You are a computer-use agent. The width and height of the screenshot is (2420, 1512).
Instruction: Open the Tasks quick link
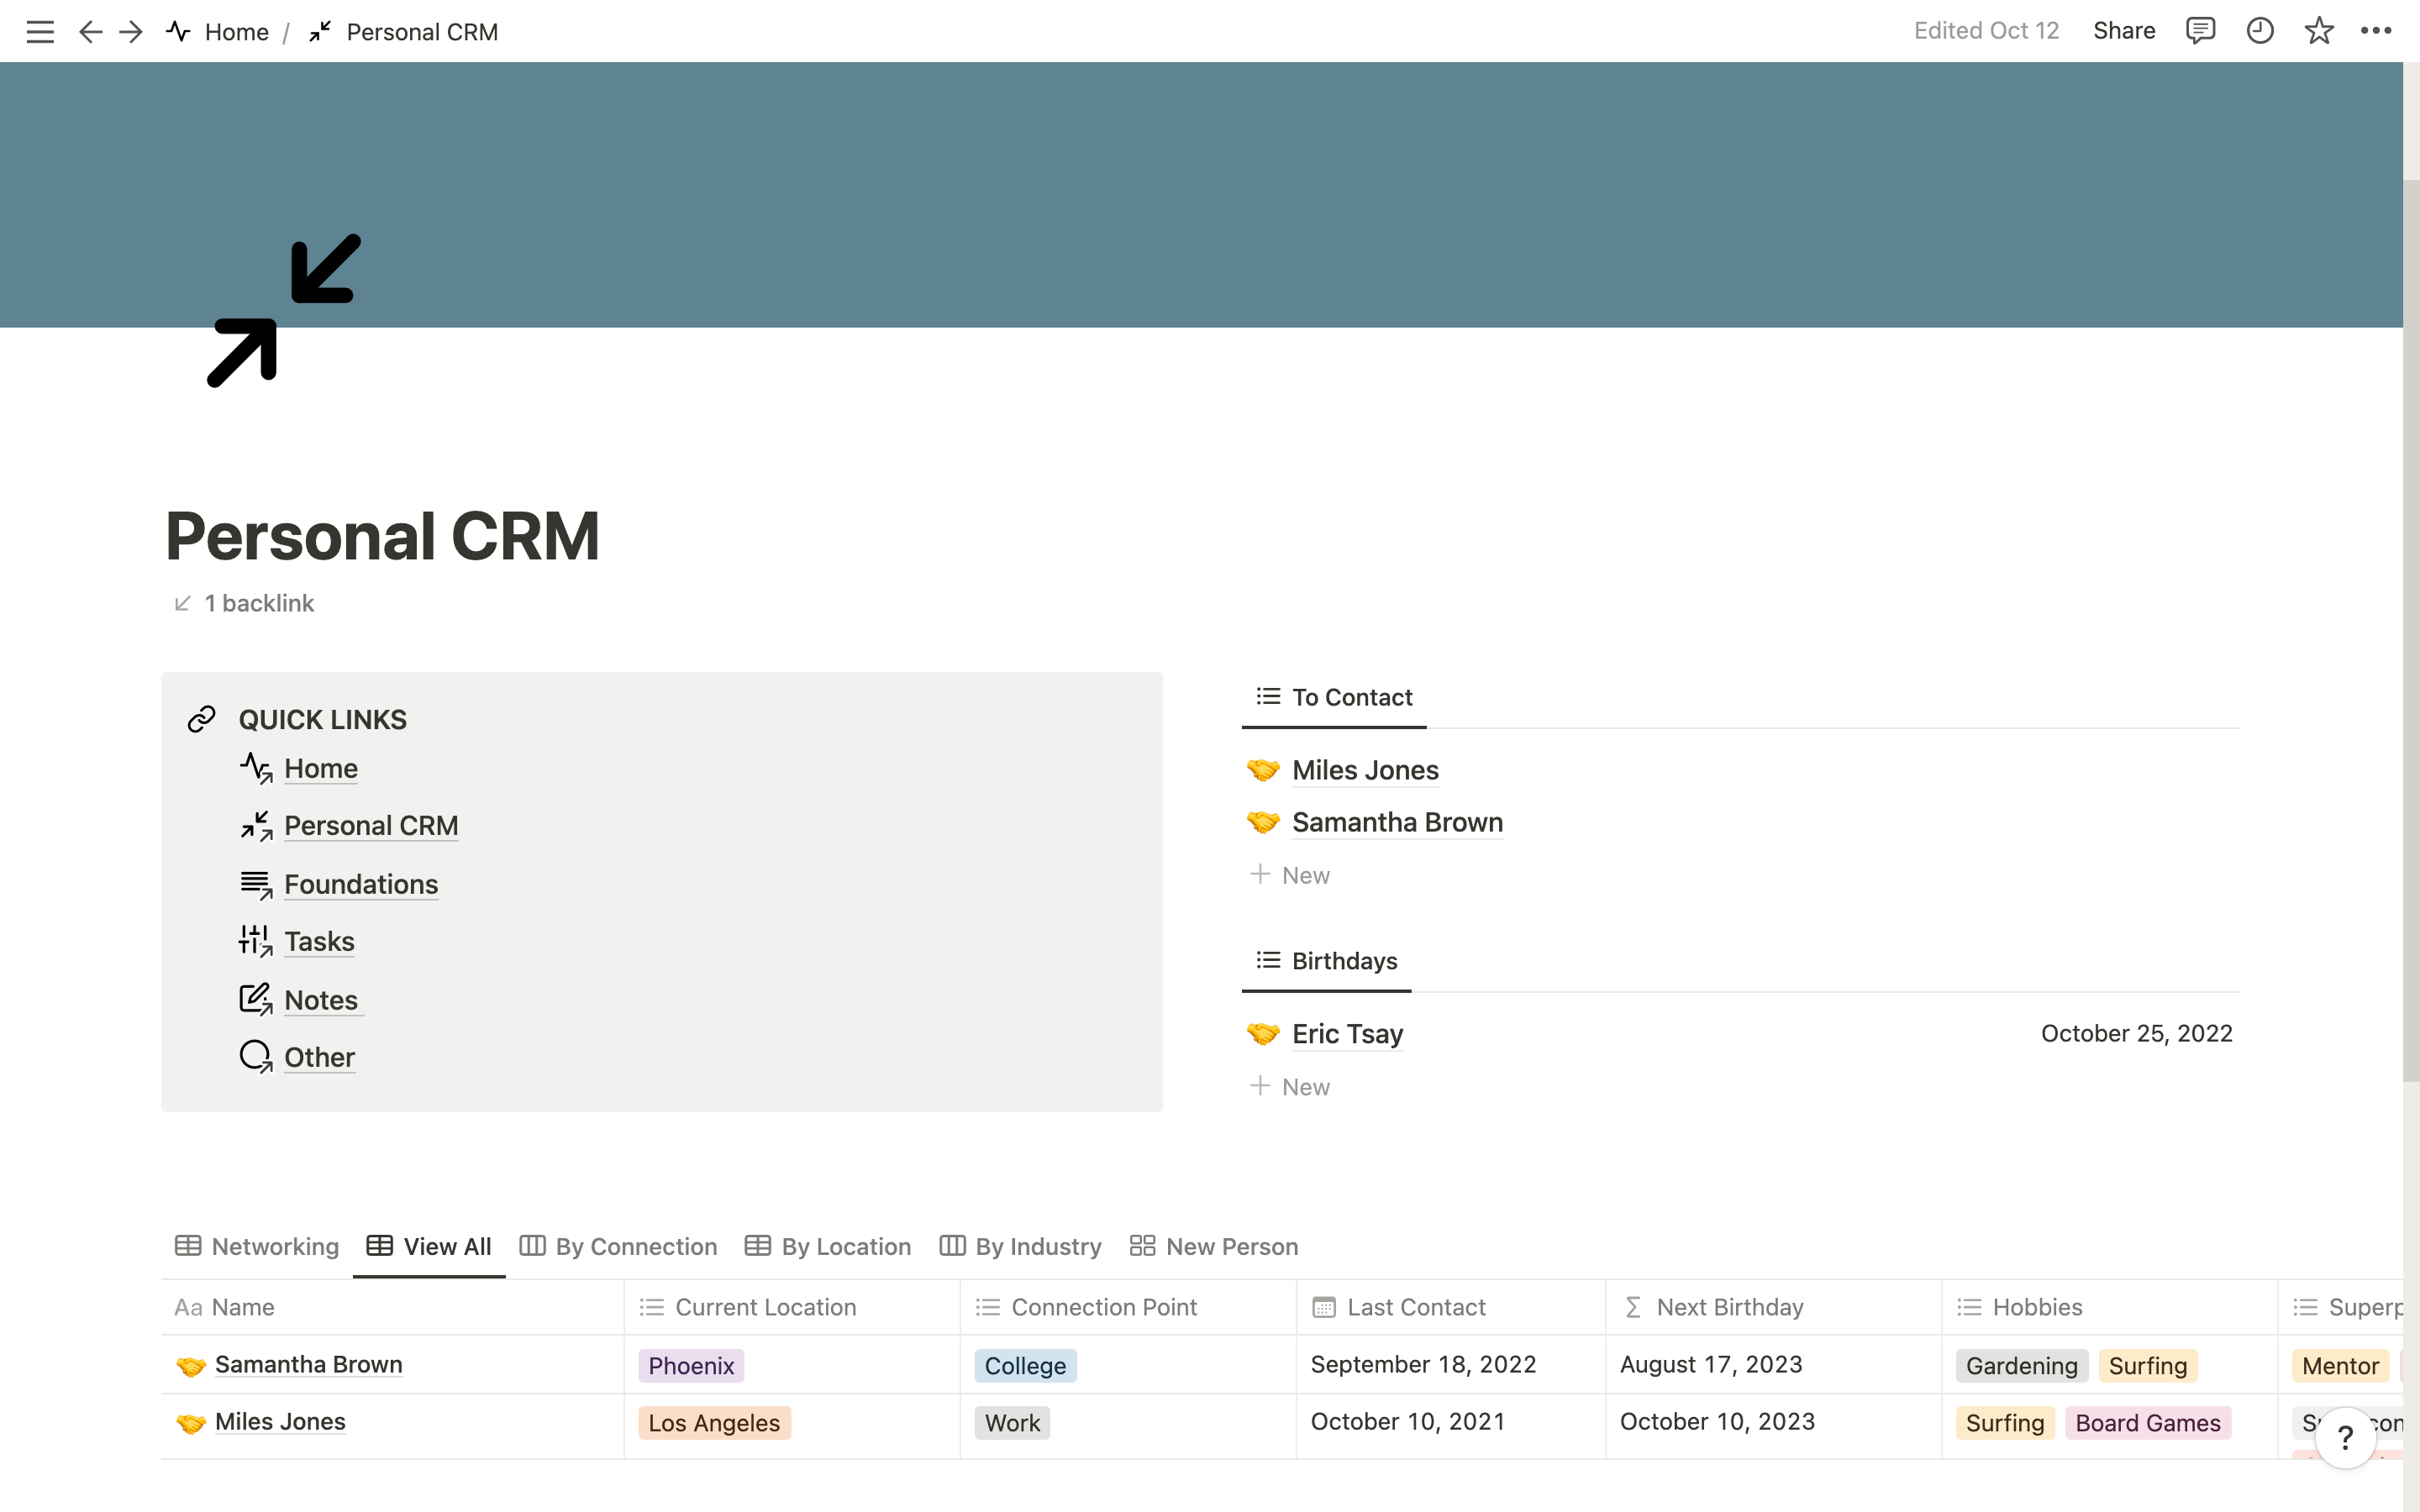click(319, 941)
